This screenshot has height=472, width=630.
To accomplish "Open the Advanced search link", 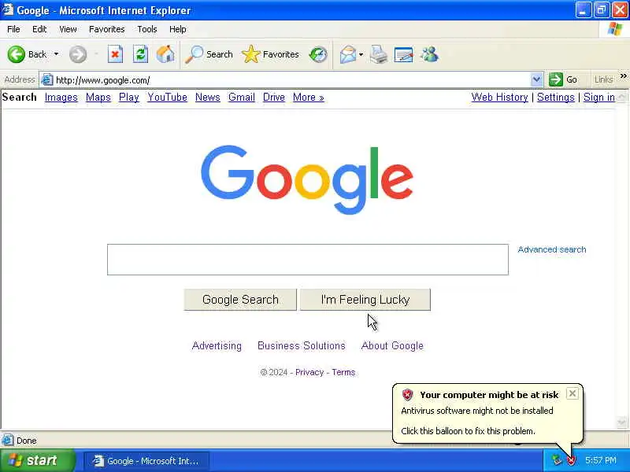I will coord(552,249).
